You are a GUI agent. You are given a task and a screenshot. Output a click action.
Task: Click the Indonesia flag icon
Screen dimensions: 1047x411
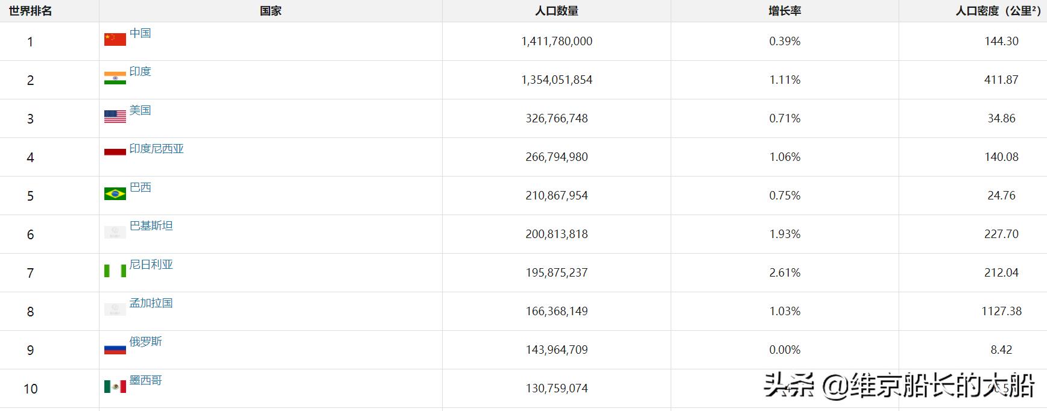[115, 151]
